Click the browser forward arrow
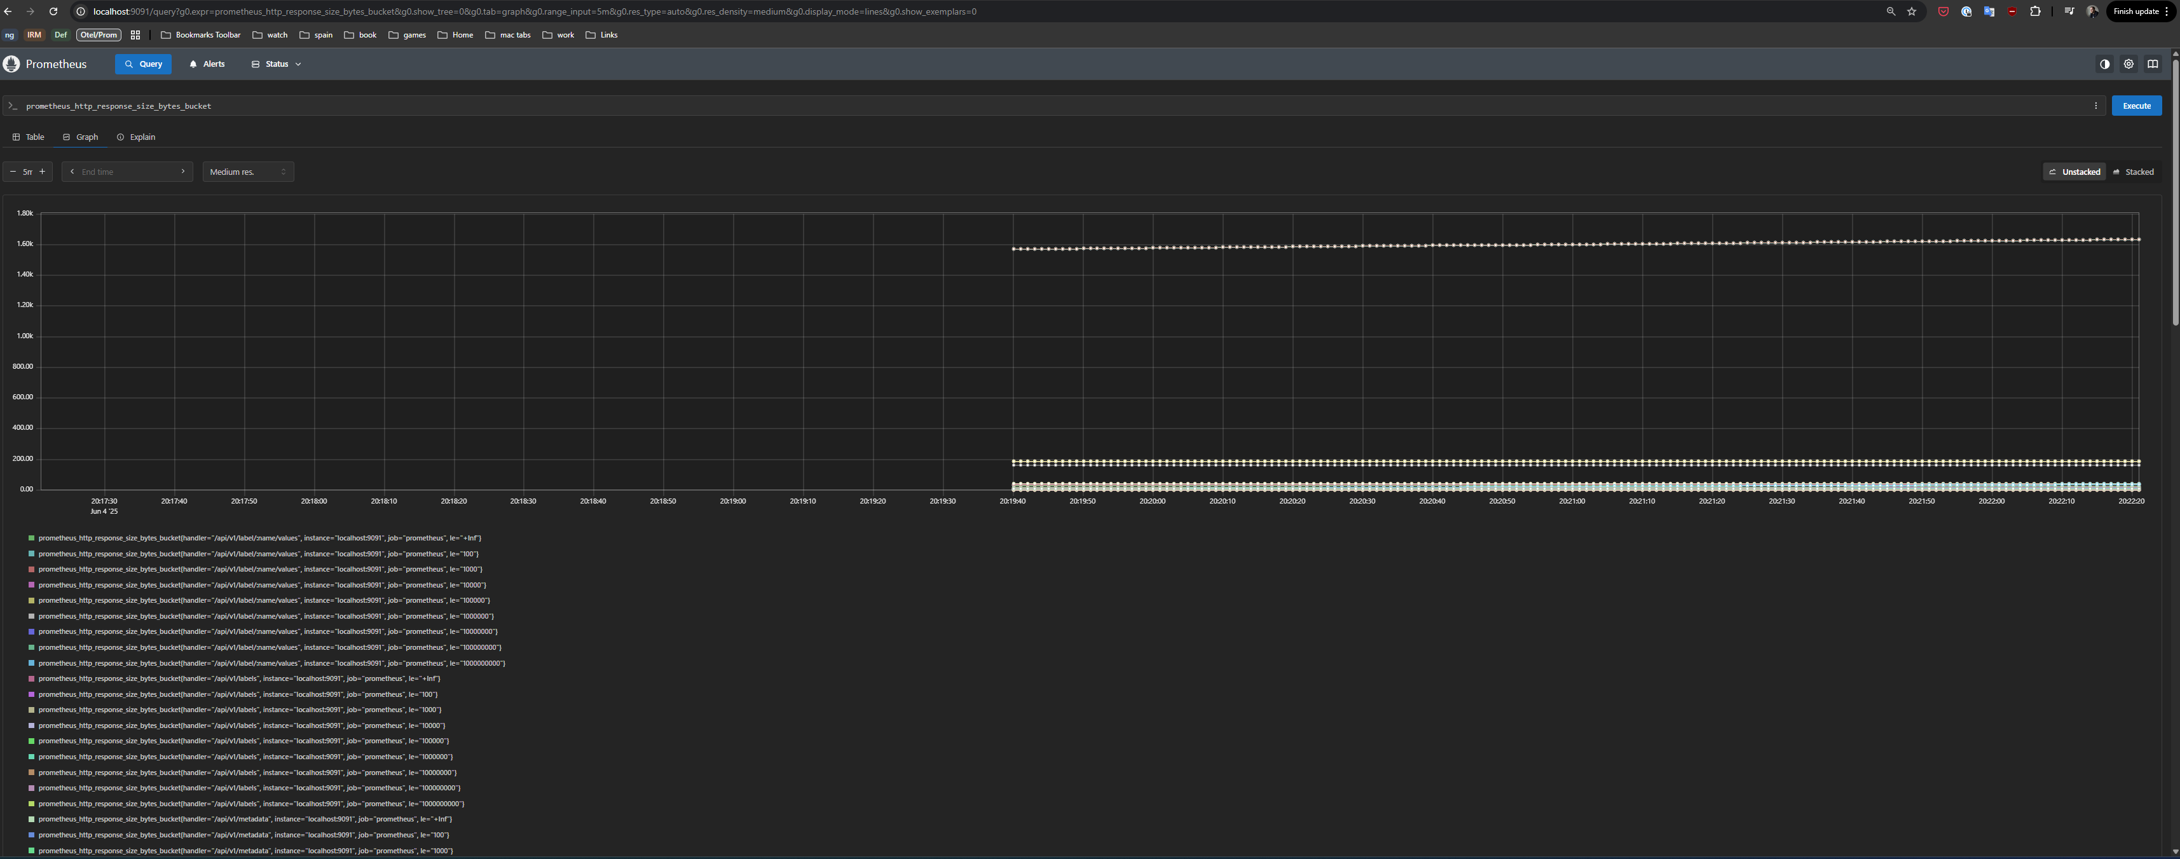The height and width of the screenshot is (859, 2180). [x=31, y=12]
